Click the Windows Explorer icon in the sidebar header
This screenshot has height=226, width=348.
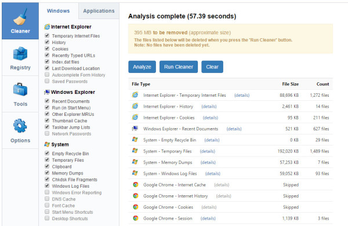47,92
